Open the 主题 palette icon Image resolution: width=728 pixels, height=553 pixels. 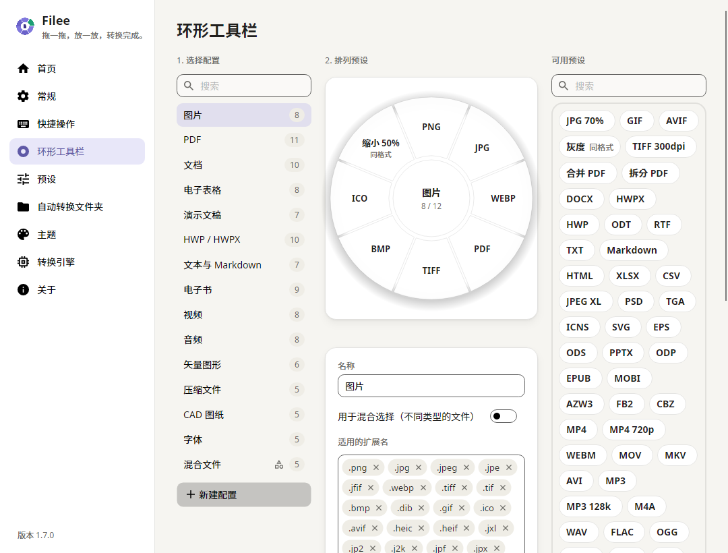pos(23,235)
